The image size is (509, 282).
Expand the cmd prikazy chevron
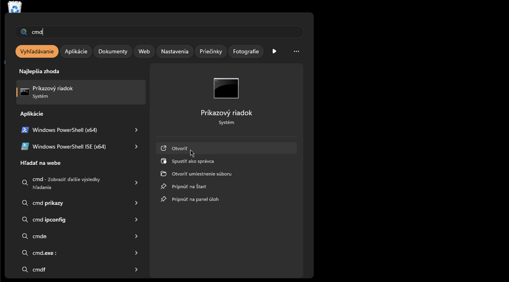coord(136,203)
